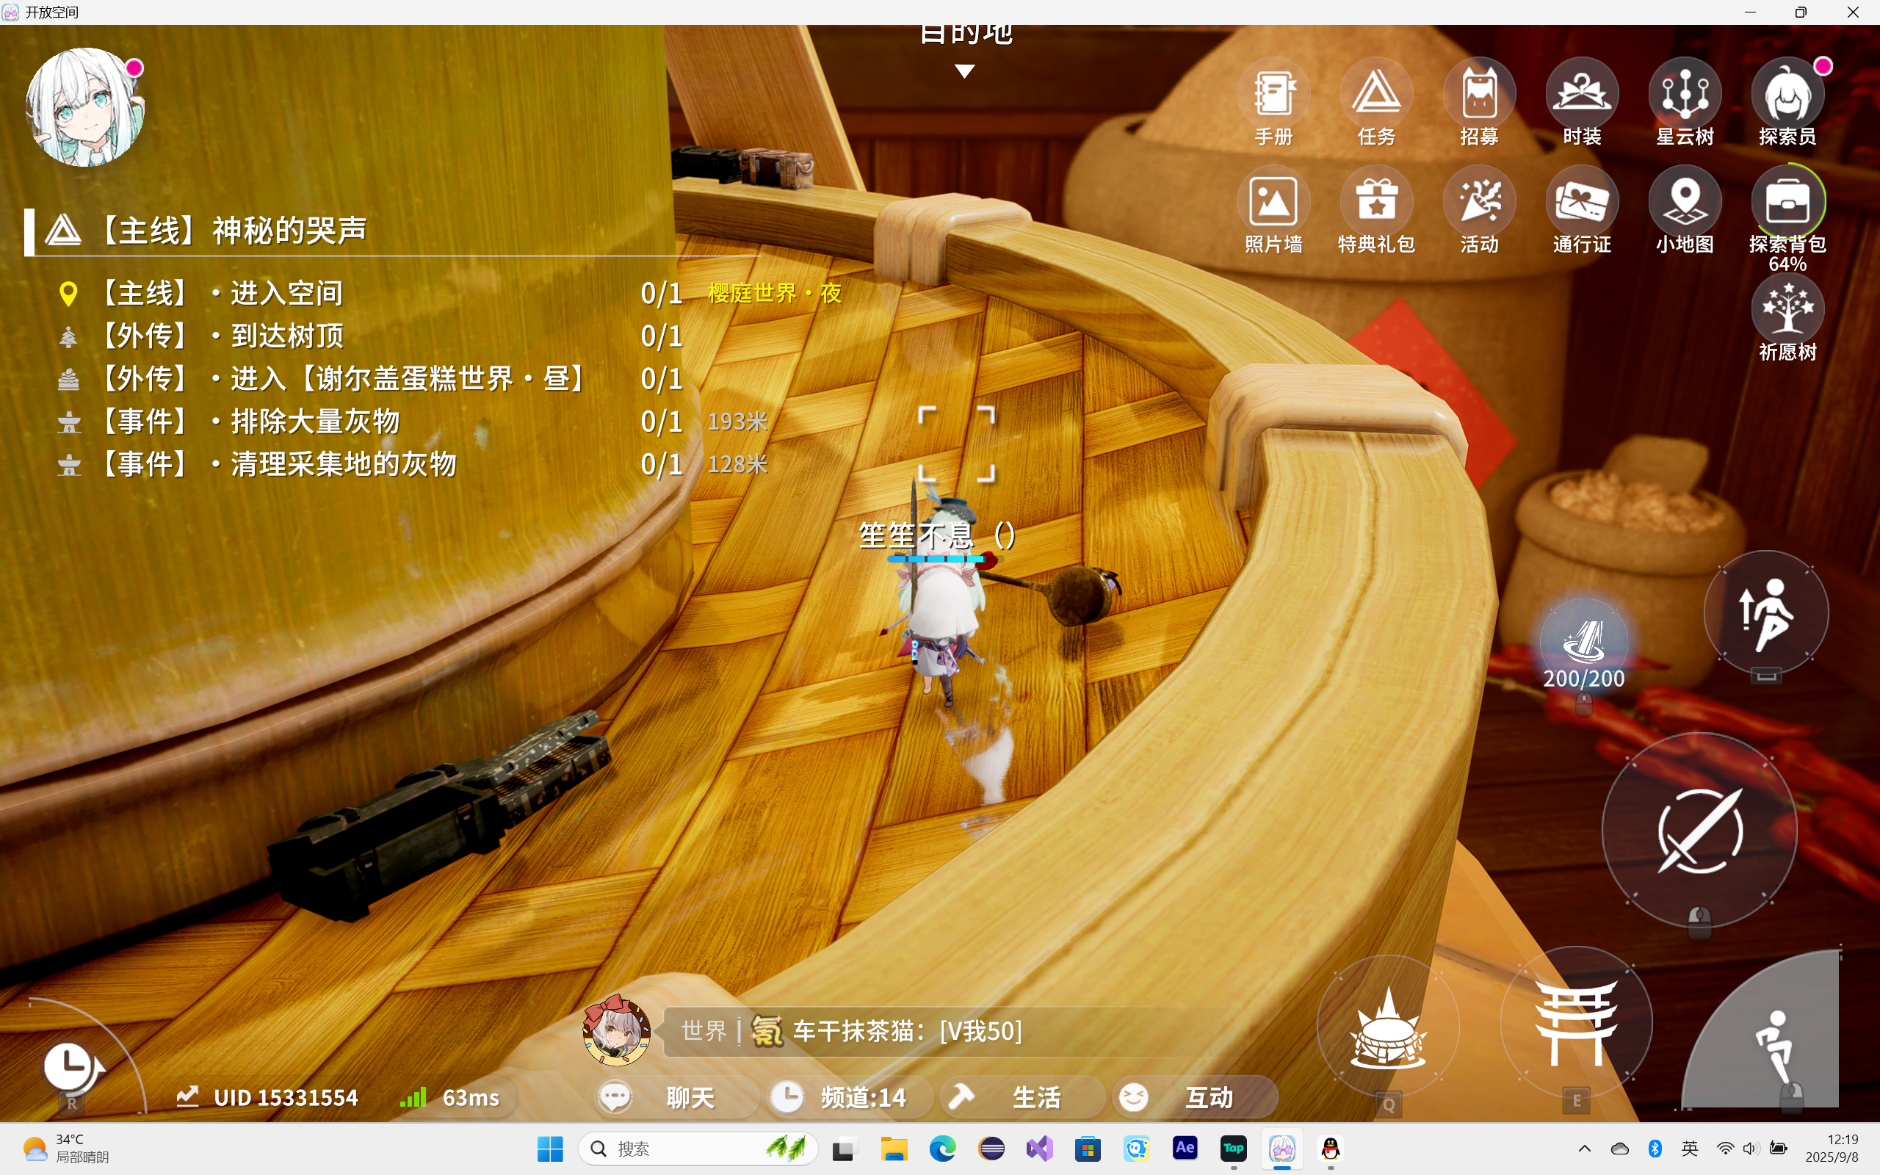
Task: Open After Effects from the taskbar
Action: (x=1185, y=1149)
